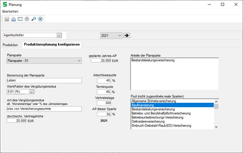The height and width of the screenshot is (153, 243).
Task: Click the screen window icon in toolbar
Action: coord(20,19)
